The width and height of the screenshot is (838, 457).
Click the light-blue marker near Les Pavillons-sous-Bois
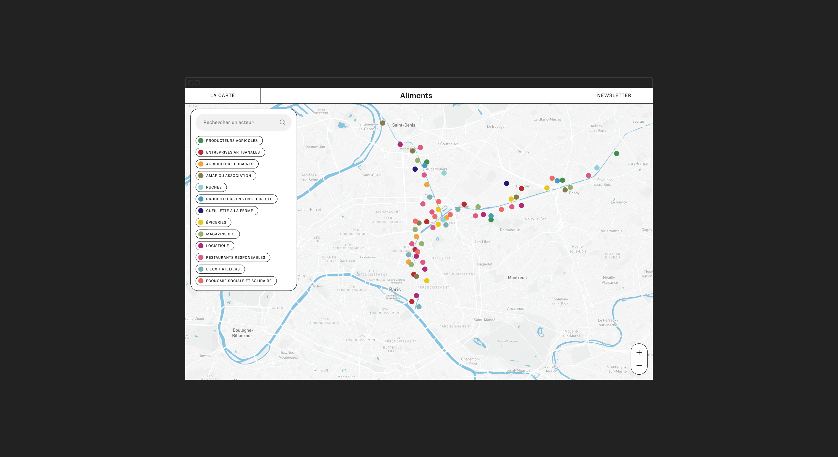[x=597, y=168]
